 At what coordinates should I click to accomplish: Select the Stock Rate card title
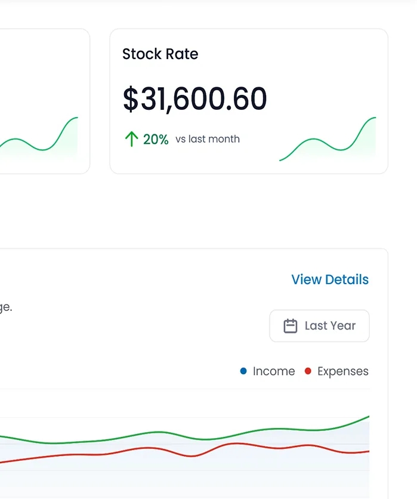click(160, 54)
